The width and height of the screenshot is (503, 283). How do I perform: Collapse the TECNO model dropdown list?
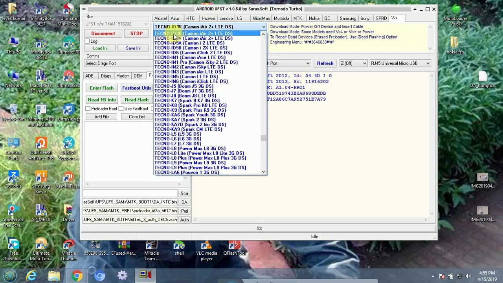click(263, 27)
